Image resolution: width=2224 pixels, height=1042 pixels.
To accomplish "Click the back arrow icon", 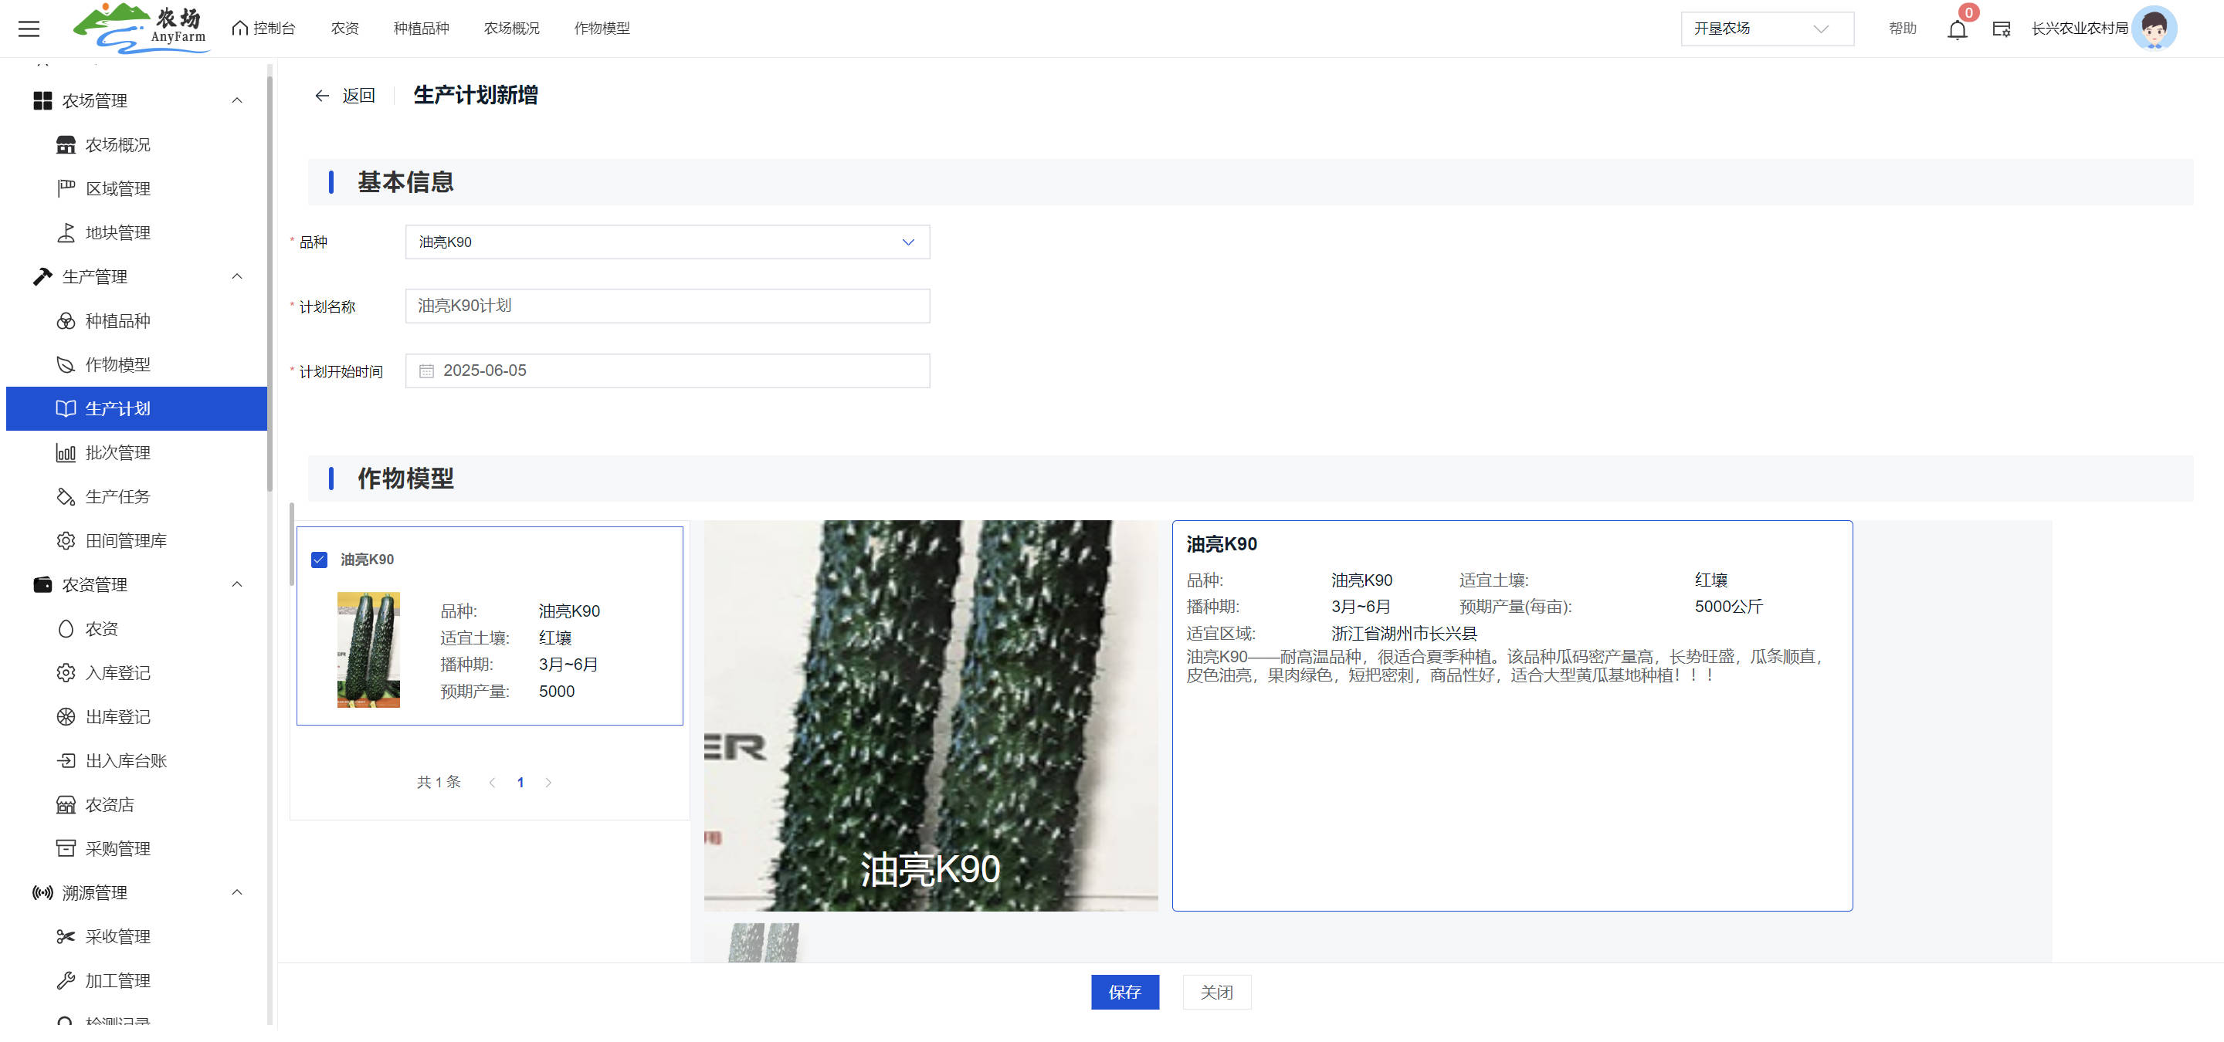I will [322, 96].
